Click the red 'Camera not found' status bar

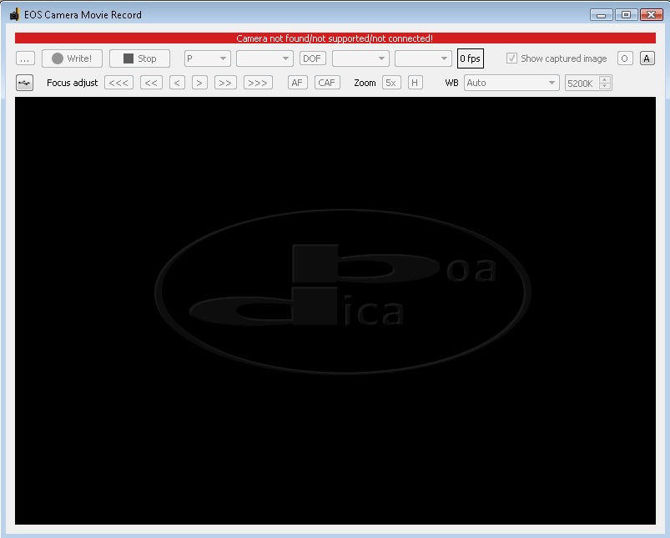(335, 38)
